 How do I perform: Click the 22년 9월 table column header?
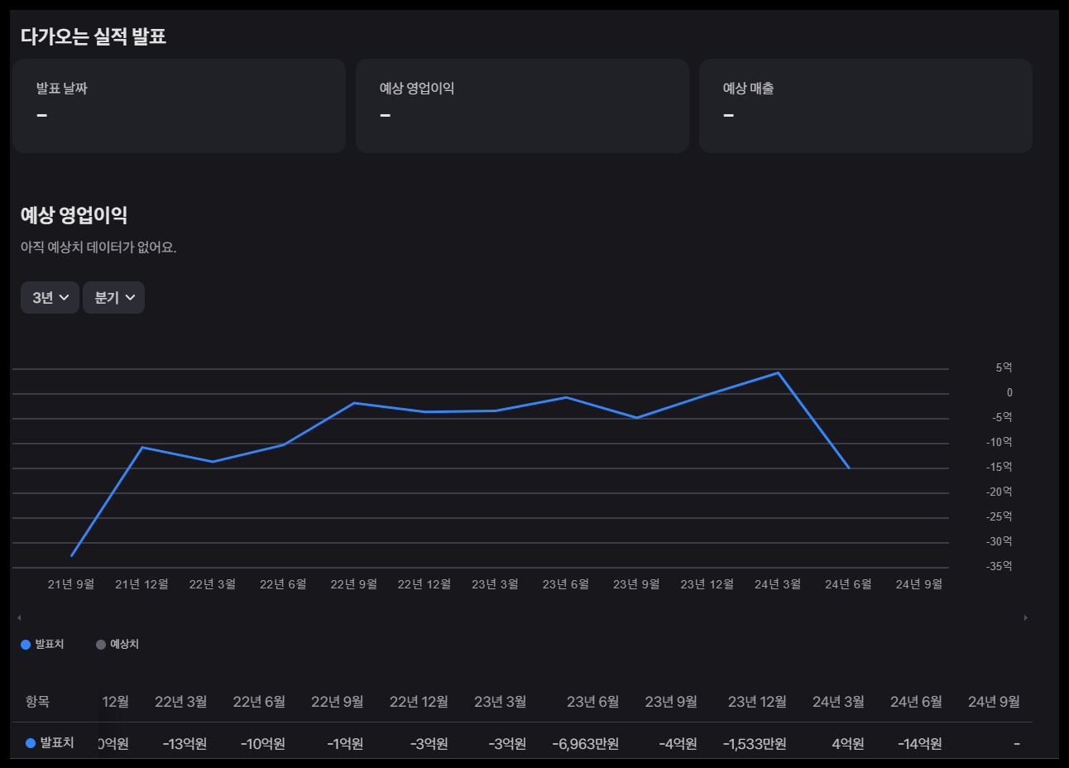tap(338, 702)
